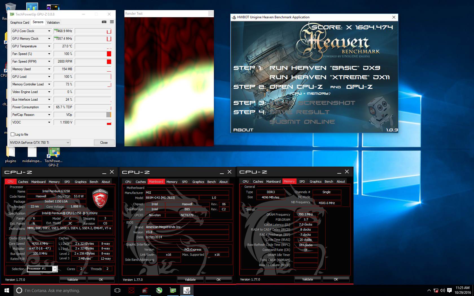The height and width of the screenshot is (296, 474).
Task: Open the nvidiaInspector desktop icon
Action: click(32, 155)
